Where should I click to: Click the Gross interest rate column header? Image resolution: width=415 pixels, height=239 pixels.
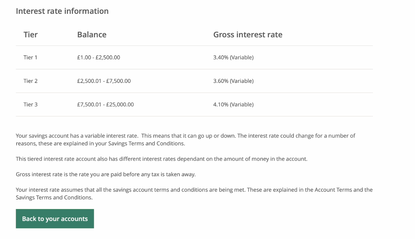pyautogui.click(x=248, y=35)
